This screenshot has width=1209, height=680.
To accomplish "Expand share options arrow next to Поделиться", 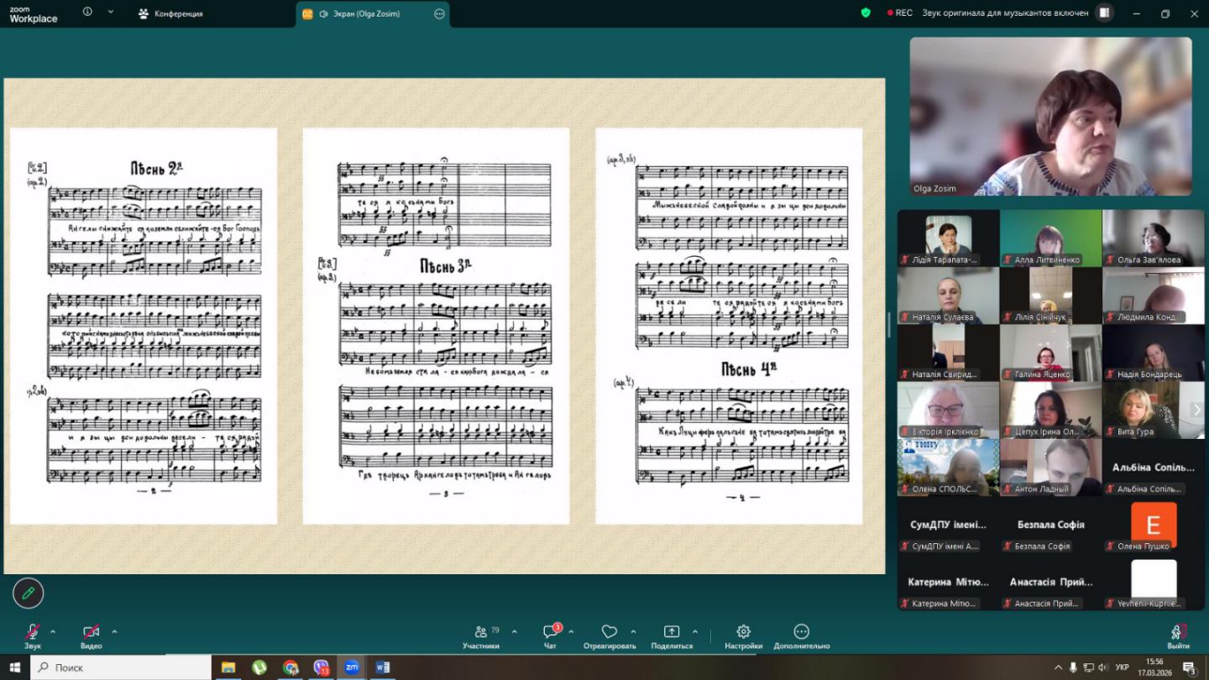I will coord(695,631).
